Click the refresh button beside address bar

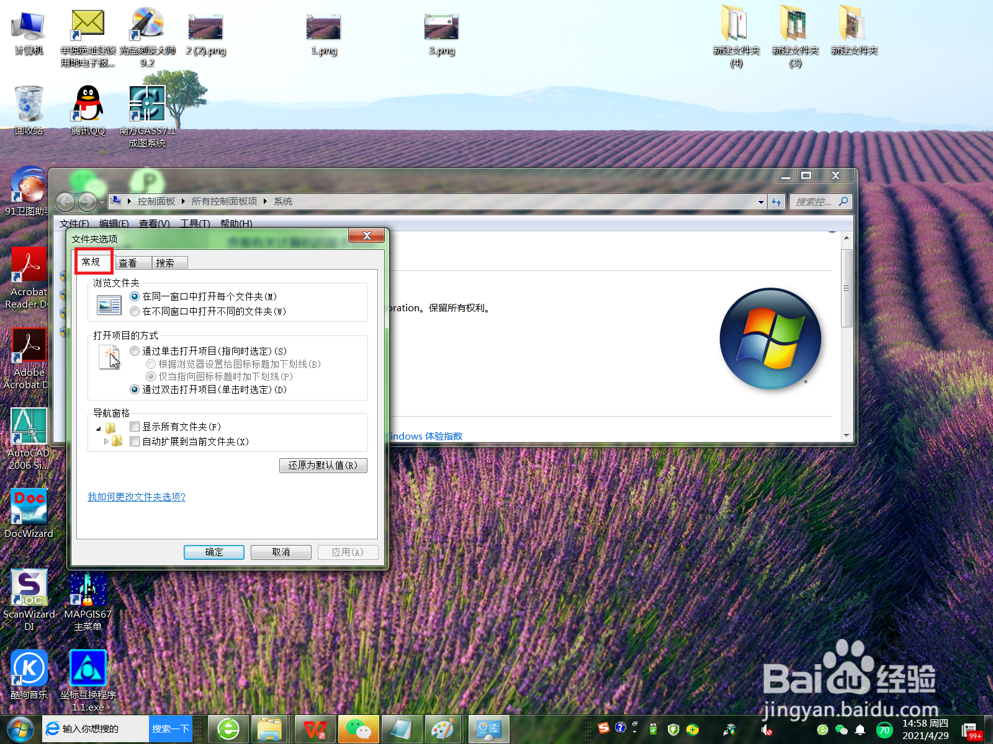tap(776, 201)
